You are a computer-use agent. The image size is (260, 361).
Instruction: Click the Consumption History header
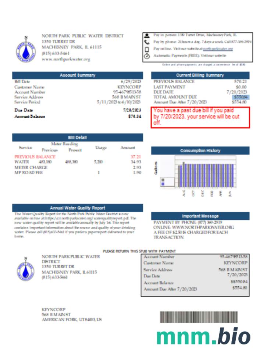200,151
